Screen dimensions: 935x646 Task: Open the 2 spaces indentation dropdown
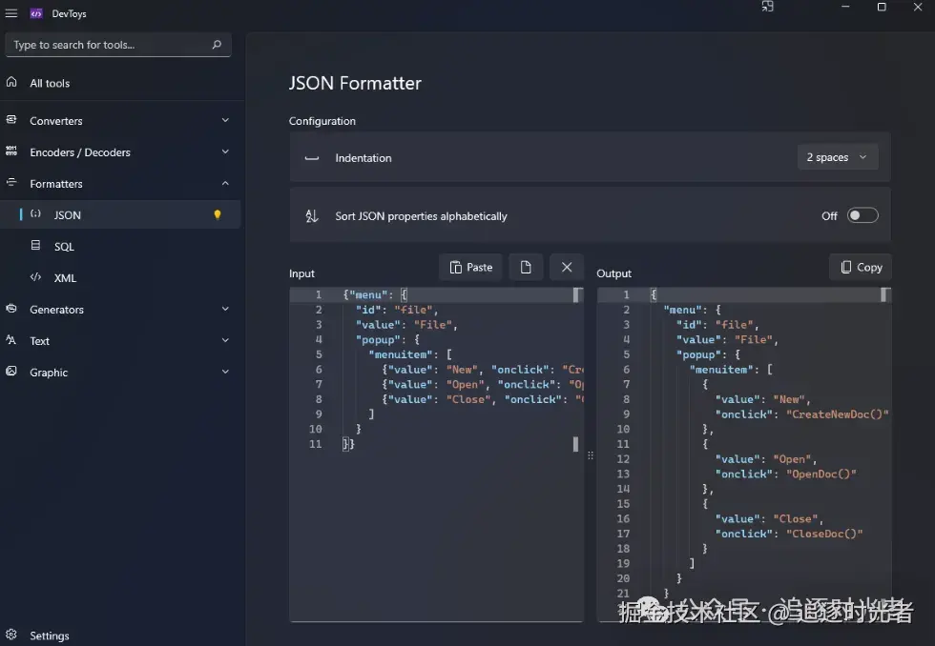[838, 157]
